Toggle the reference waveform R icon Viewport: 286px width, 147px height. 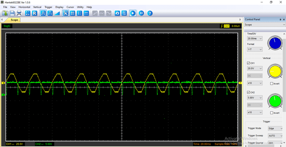[x=35, y=13]
